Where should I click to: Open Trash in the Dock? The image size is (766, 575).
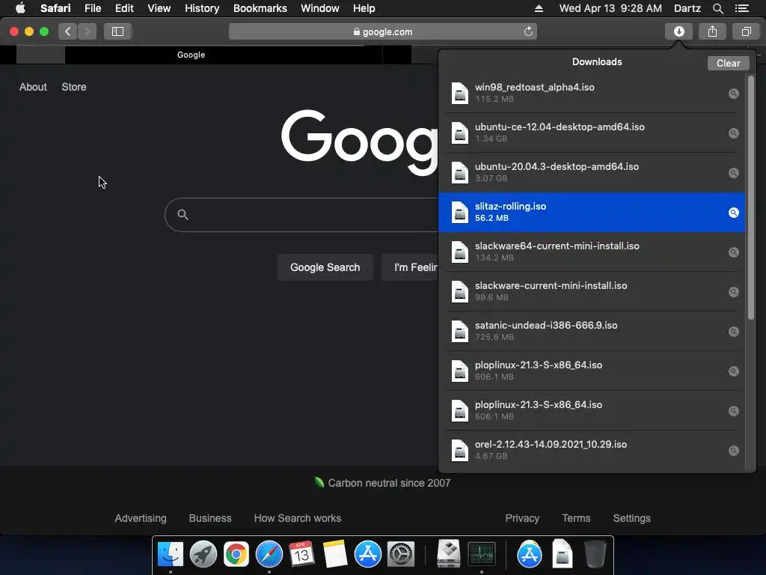[595, 554]
